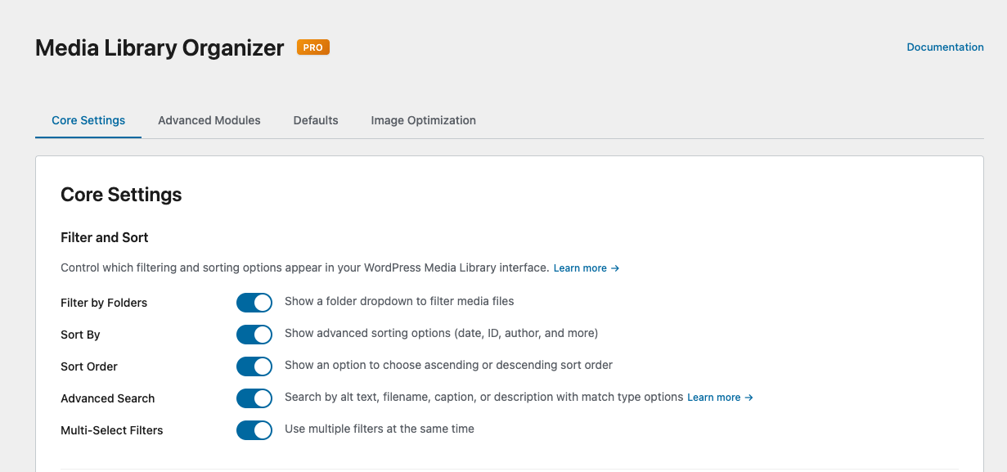The height and width of the screenshot is (472, 1007).
Task: Open Learn more link for Advanced Search
Action: [719, 398]
